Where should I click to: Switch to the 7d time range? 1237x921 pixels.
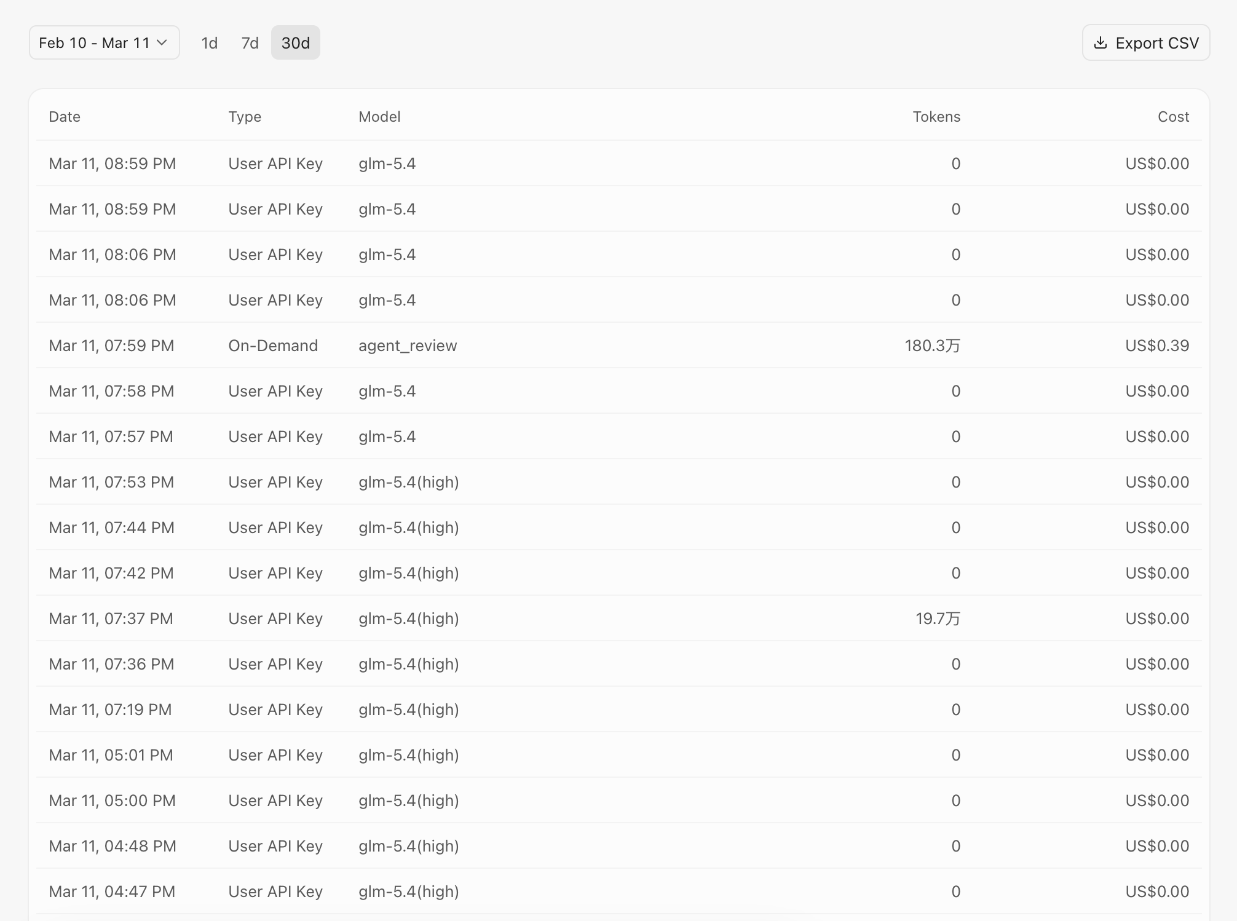250,42
